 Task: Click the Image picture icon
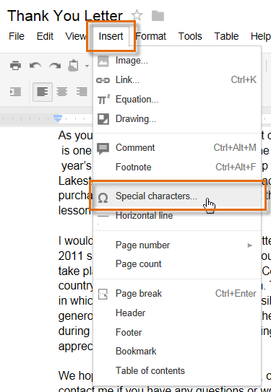click(x=103, y=61)
